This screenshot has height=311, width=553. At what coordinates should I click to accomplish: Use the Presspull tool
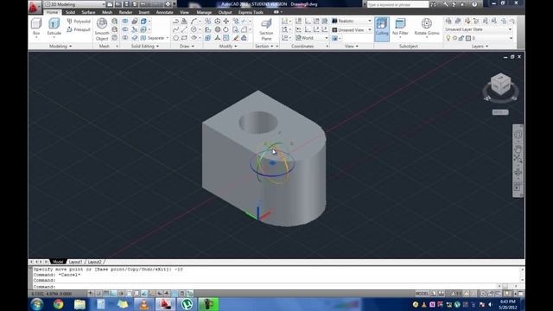pos(79,29)
